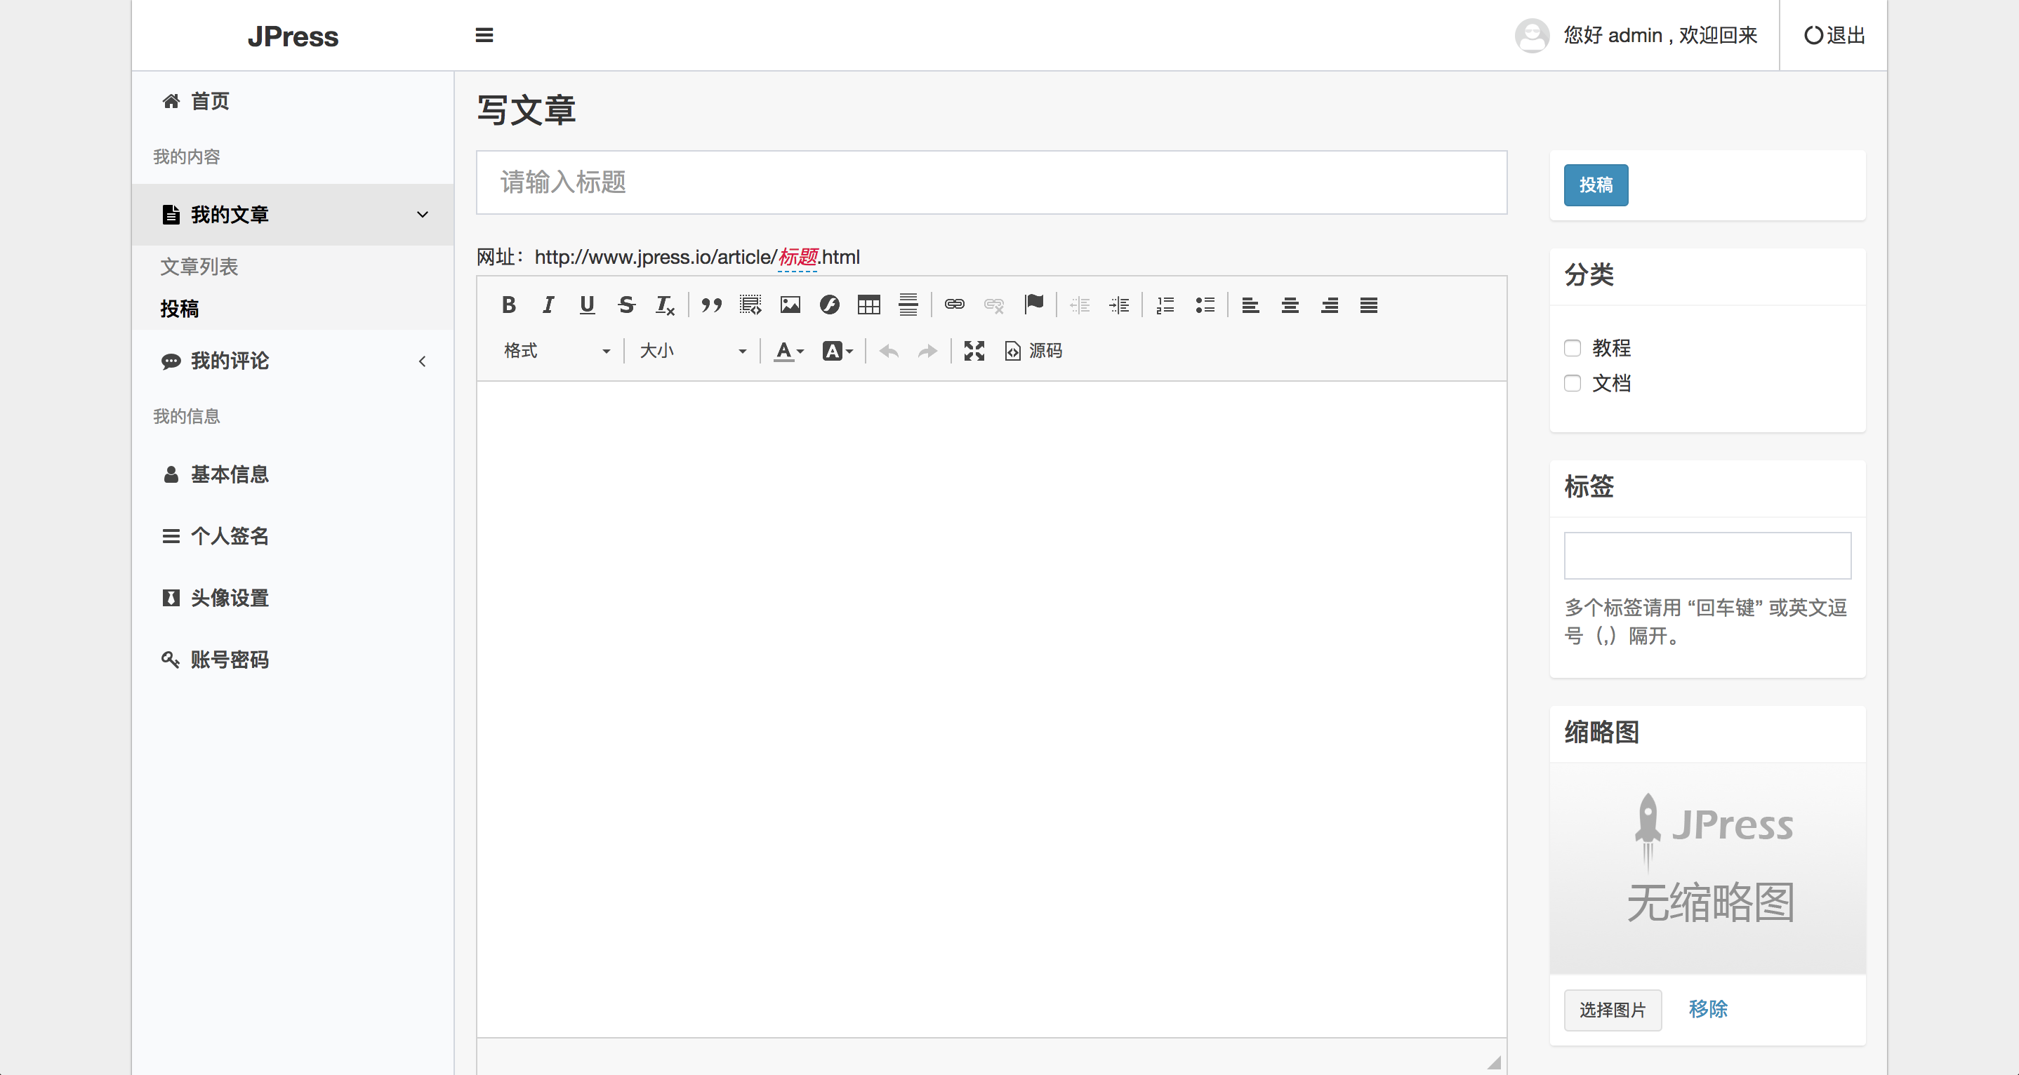2019x1075 pixels.
Task: Click the italic formatting icon
Action: (548, 305)
